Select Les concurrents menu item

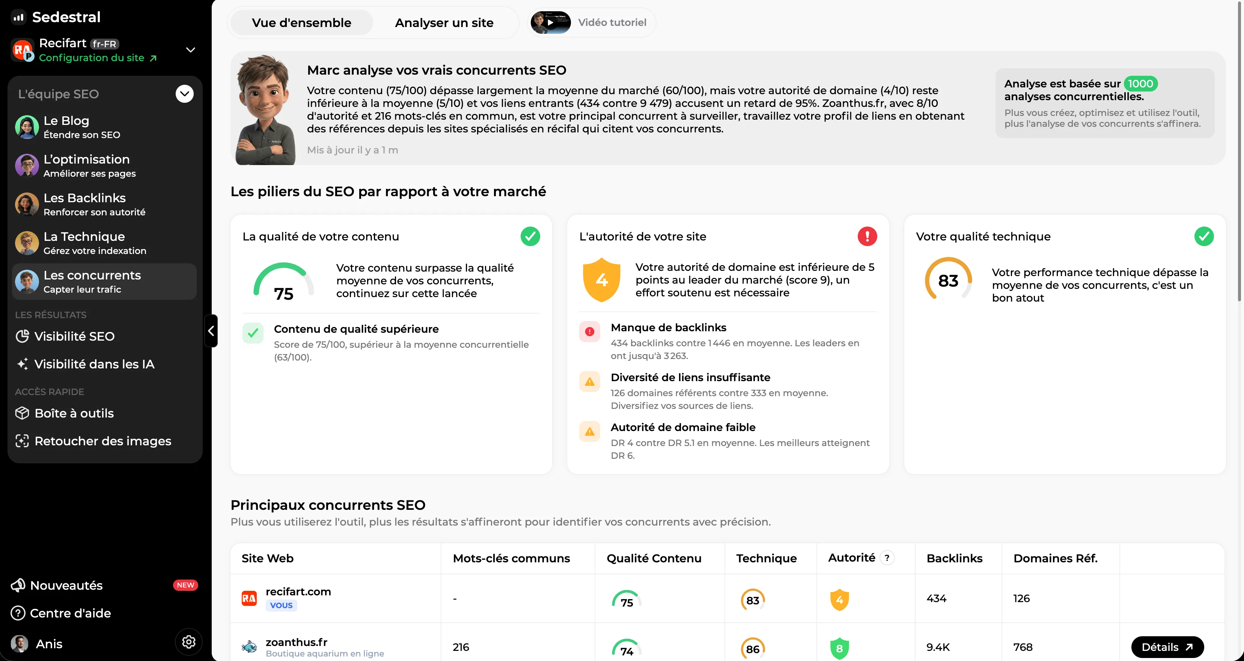point(104,281)
